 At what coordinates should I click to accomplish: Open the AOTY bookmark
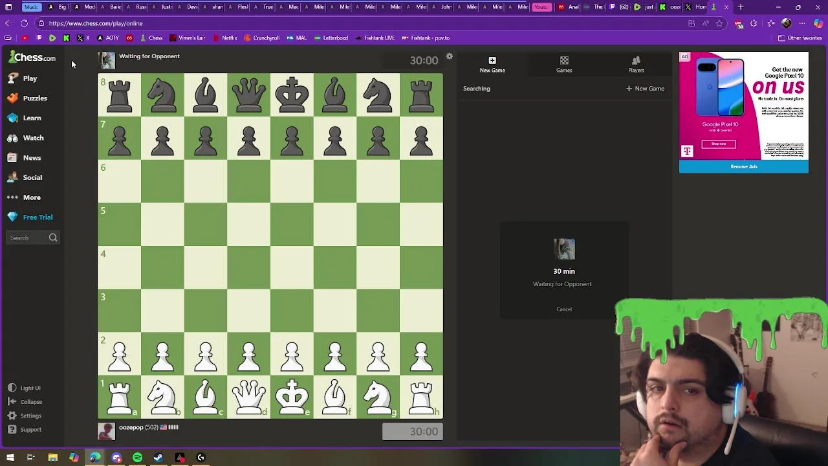[x=108, y=38]
